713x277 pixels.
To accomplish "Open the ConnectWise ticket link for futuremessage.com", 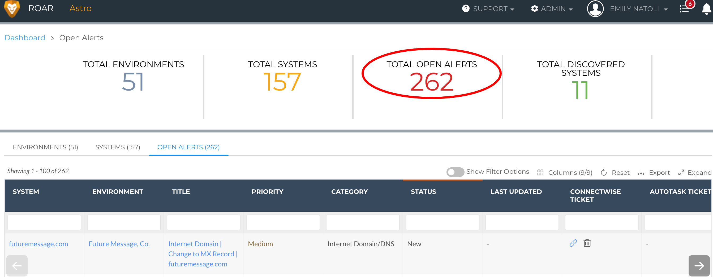I will pyautogui.click(x=573, y=243).
